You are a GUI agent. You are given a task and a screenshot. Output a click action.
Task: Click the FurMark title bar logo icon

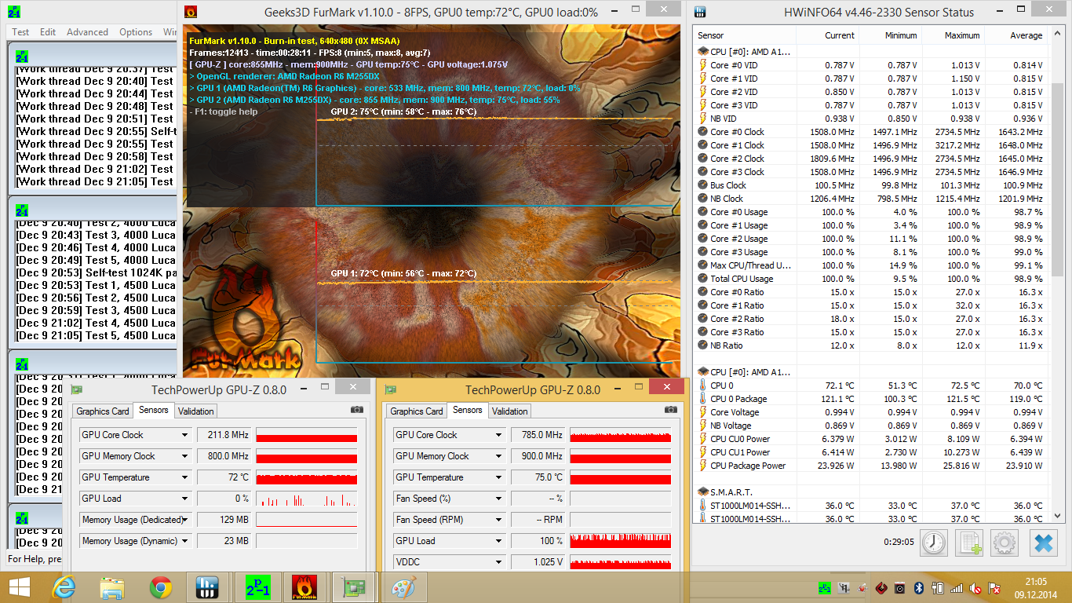click(191, 12)
